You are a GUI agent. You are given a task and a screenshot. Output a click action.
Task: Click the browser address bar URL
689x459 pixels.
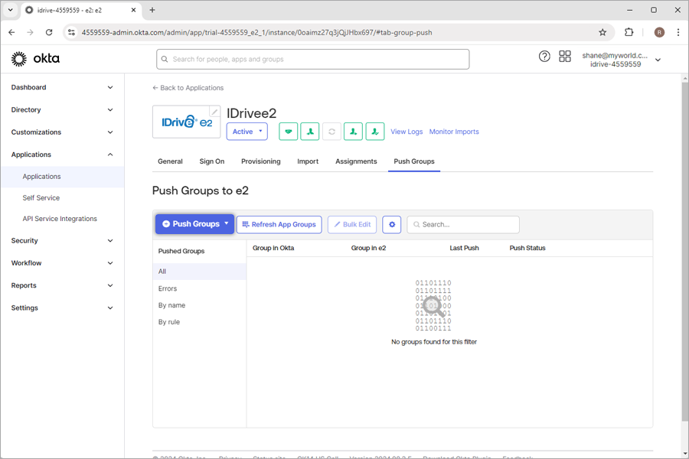(256, 32)
